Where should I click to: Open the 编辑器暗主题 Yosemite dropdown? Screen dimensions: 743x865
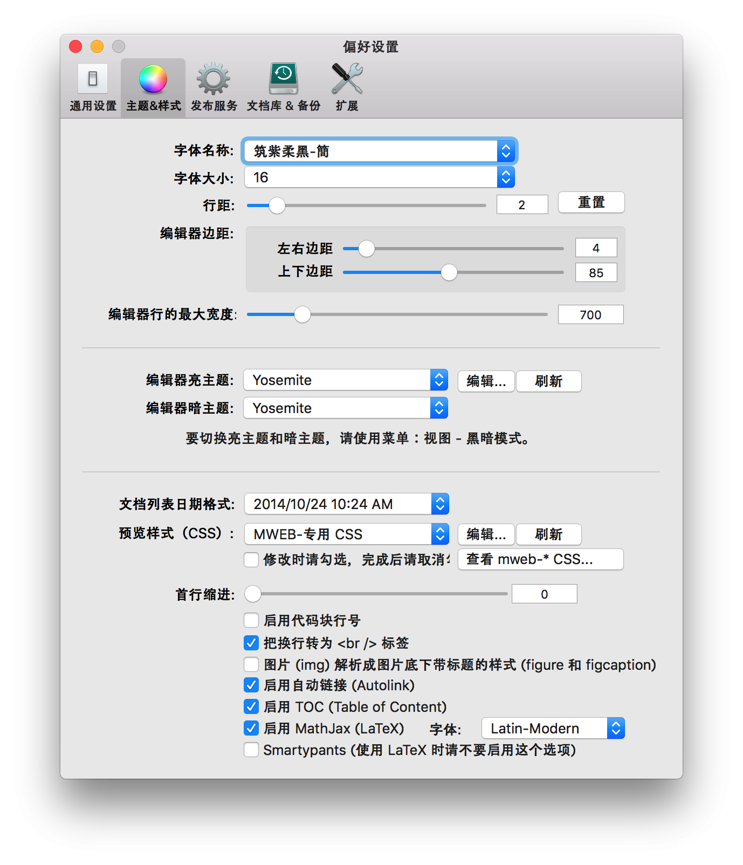346,408
